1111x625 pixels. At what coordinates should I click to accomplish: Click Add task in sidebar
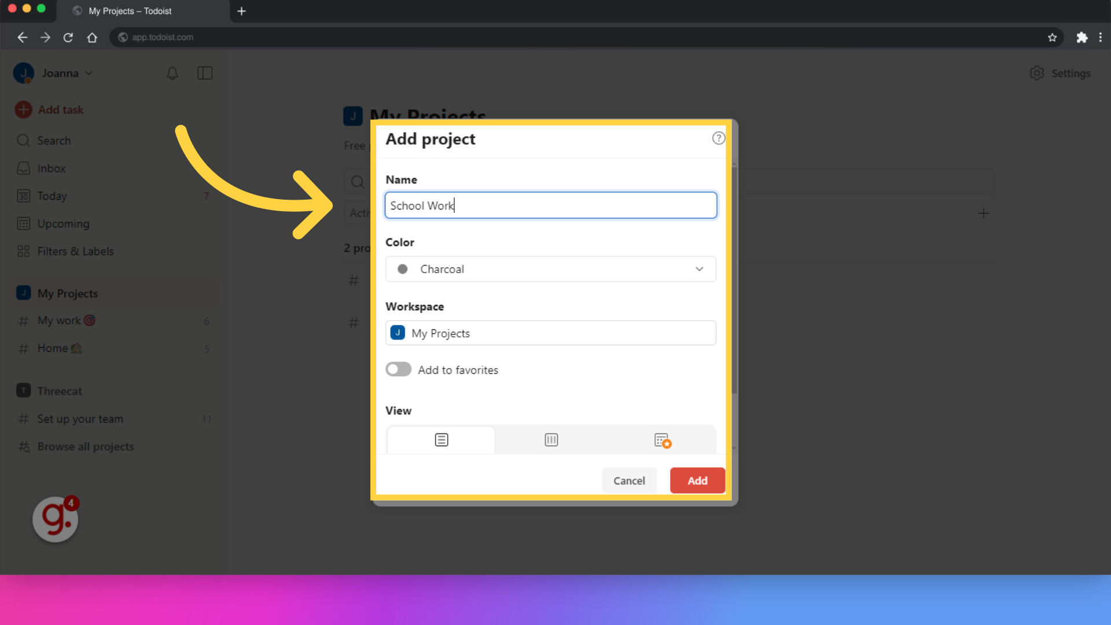[x=50, y=109]
